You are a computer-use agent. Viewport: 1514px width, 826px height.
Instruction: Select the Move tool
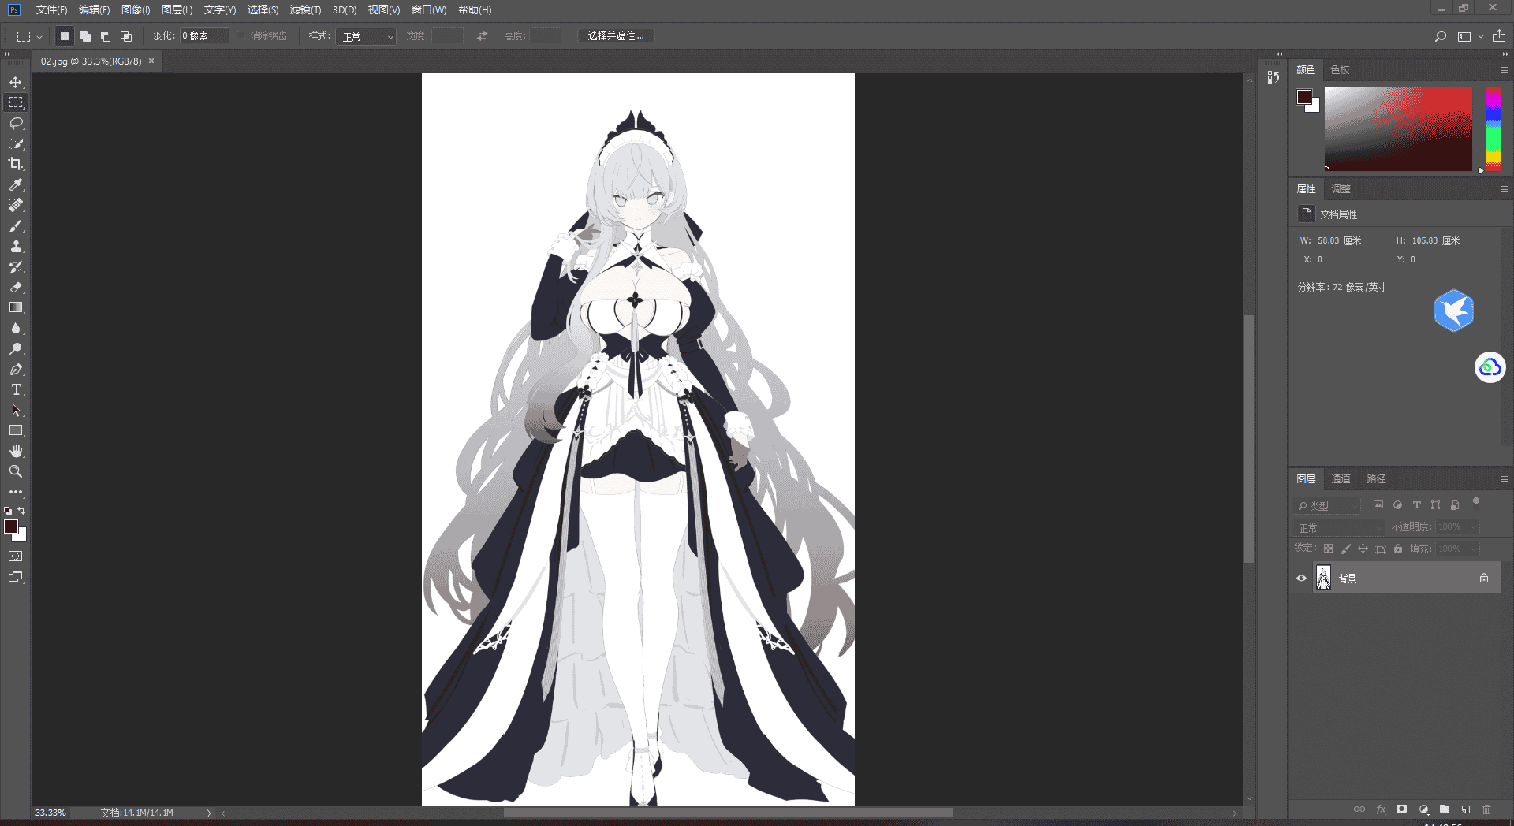click(x=16, y=82)
